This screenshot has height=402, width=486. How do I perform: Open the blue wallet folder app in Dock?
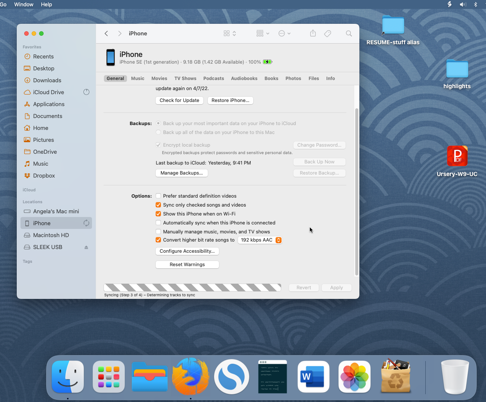pos(150,377)
